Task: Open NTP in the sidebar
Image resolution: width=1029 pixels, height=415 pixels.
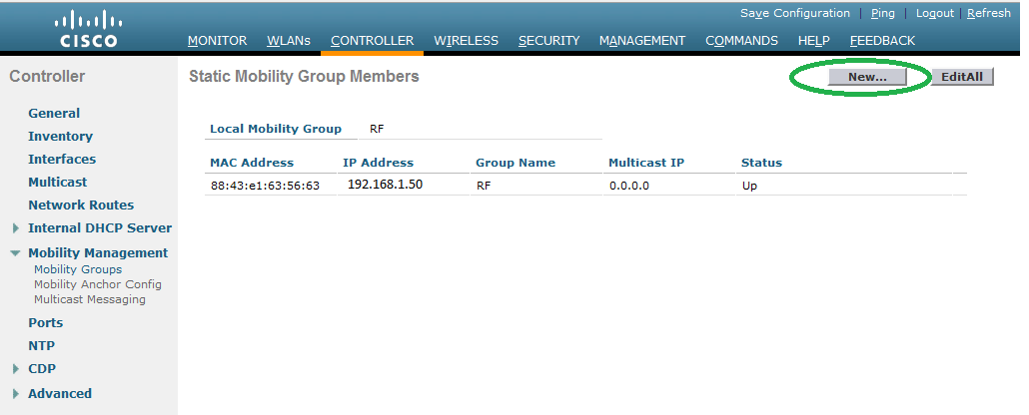Action: [41, 345]
